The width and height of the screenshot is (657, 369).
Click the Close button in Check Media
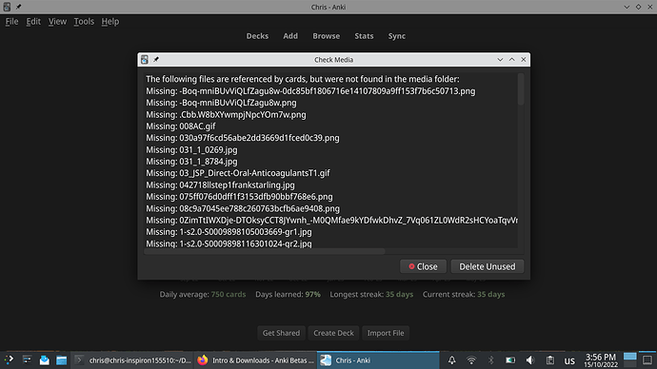pos(423,266)
